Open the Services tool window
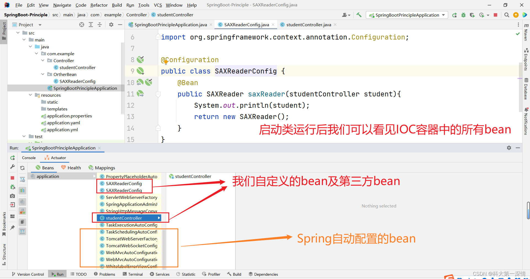 point(160,274)
